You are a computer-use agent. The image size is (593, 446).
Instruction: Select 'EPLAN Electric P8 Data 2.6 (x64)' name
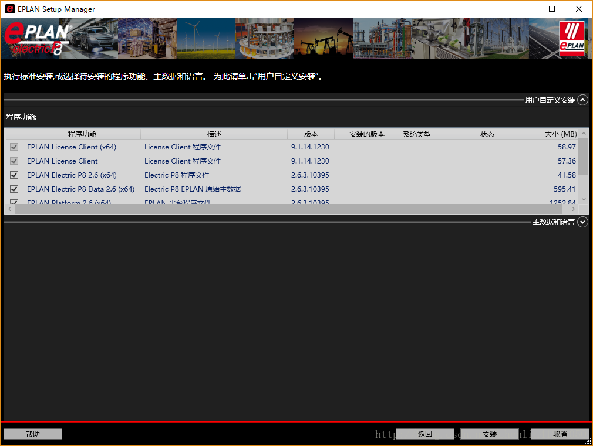pos(80,189)
